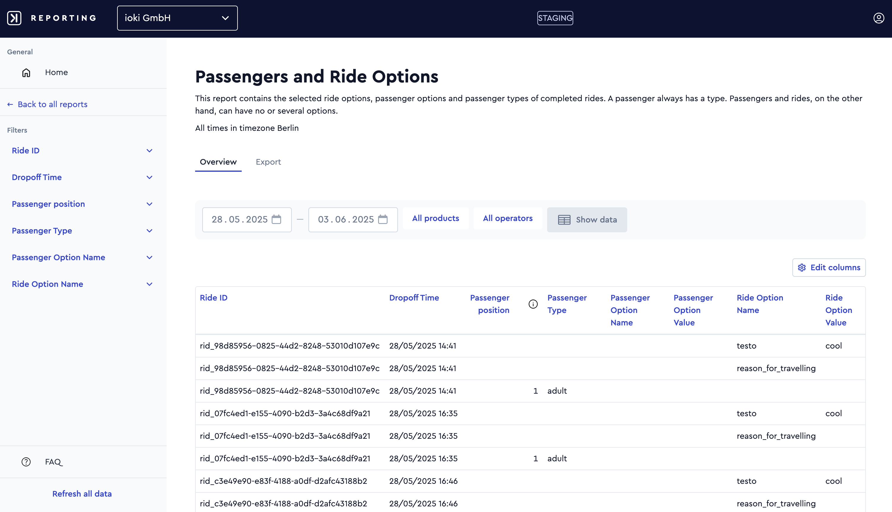Screen dimensions: 892x512
Task: Click the Home house icon
Action: coord(26,72)
